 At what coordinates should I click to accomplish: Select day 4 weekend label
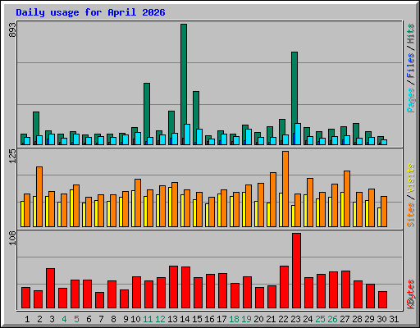(64, 319)
